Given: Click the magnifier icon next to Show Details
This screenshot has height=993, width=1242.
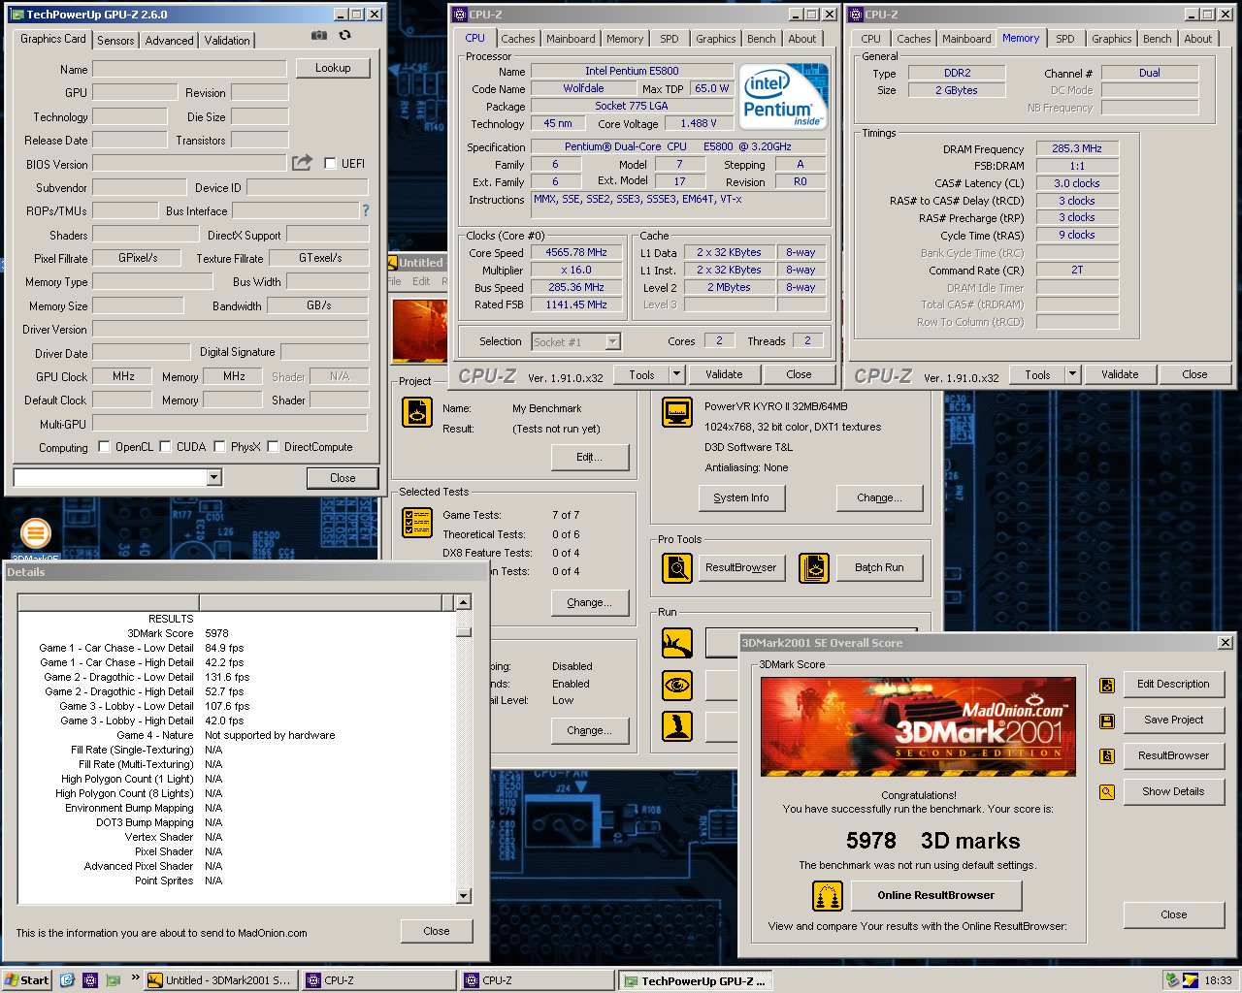Looking at the screenshot, I should 1107,792.
